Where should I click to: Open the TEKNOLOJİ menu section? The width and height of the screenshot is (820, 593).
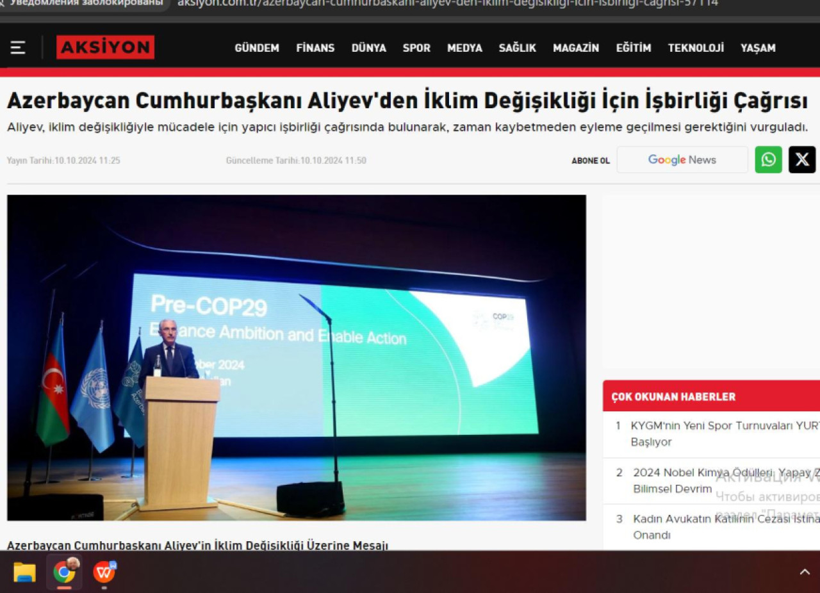click(696, 48)
